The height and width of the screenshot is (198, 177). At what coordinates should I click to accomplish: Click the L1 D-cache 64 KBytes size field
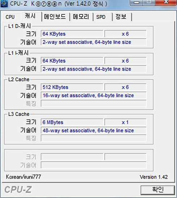72,34
